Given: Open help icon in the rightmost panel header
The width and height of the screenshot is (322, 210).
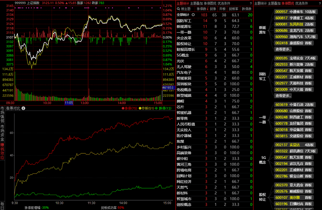Looking at the screenshot, I should point(319,3).
